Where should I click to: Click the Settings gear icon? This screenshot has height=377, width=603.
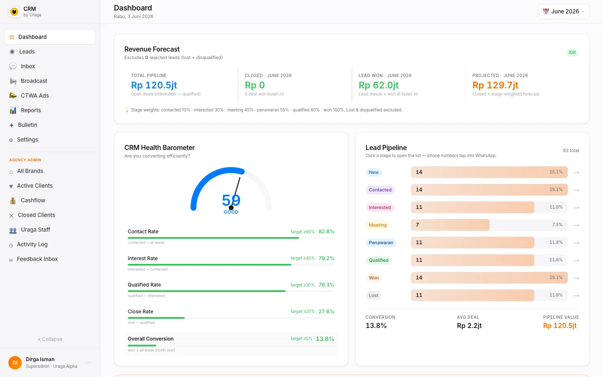[x=11, y=140]
